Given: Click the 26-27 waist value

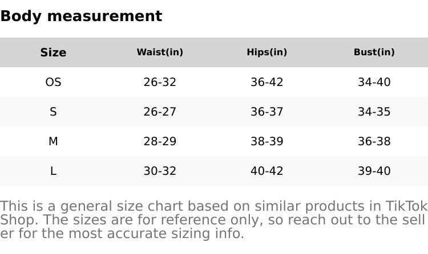Looking at the screenshot, I should [x=160, y=112].
